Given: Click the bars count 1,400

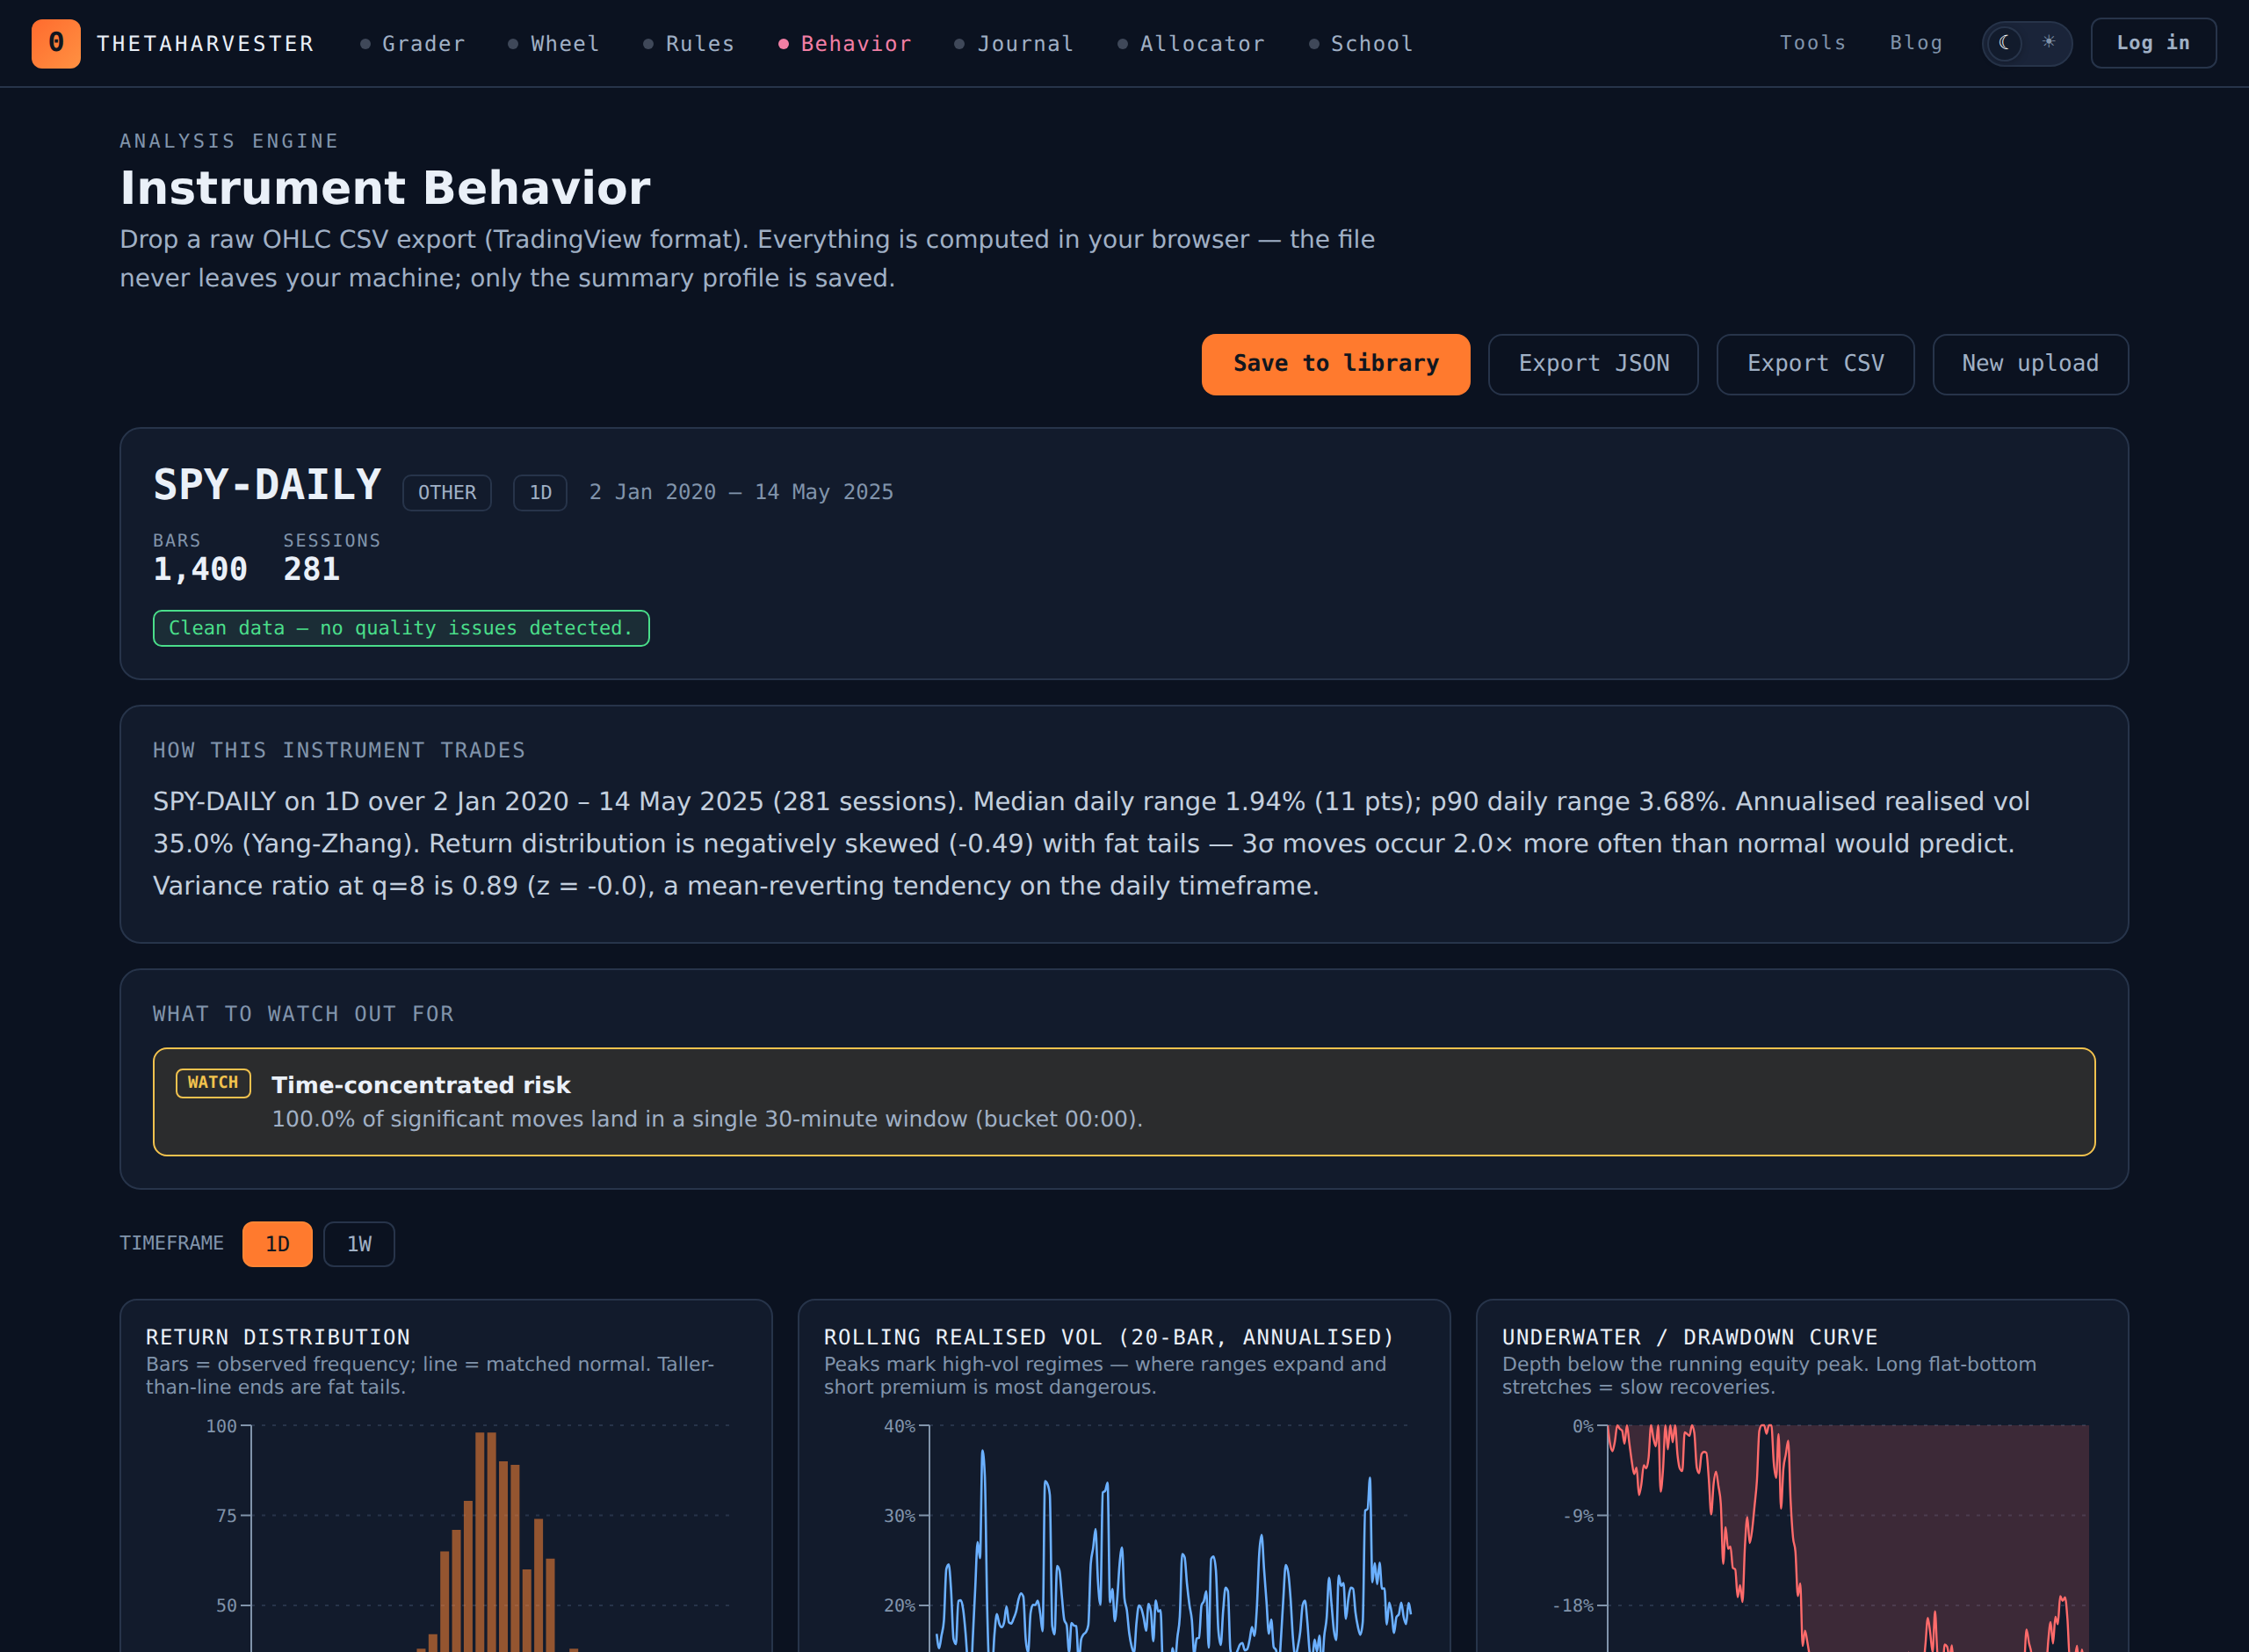Looking at the screenshot, I should click(200, 570).
